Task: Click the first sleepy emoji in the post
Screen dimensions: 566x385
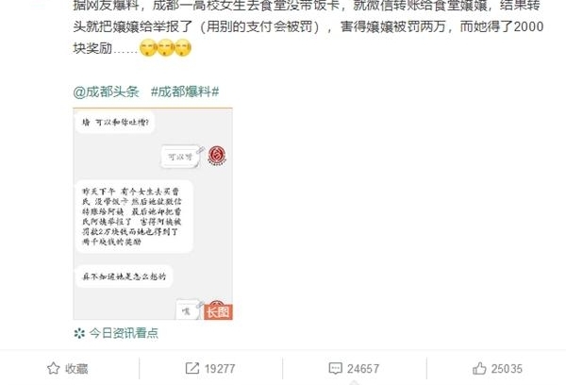Action: 148,48
